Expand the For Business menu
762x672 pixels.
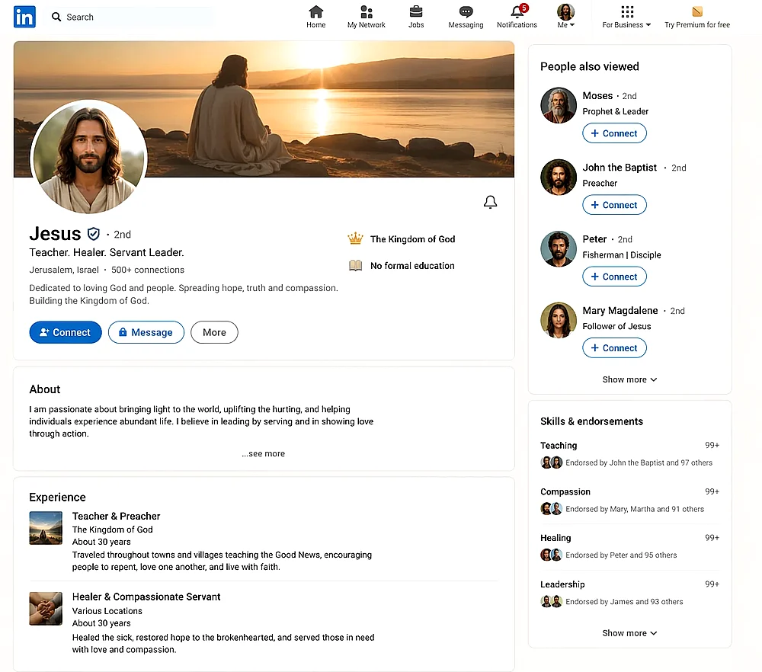626,16
